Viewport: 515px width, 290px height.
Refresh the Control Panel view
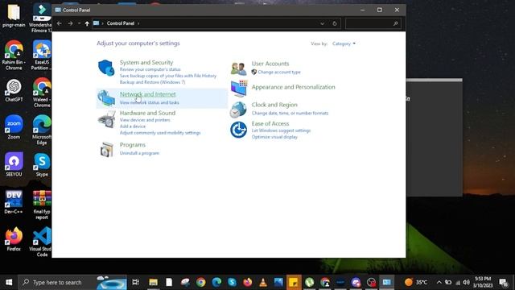[335, 23]
